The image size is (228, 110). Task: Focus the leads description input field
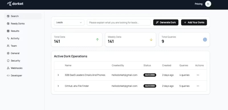(x=119, y=23)
